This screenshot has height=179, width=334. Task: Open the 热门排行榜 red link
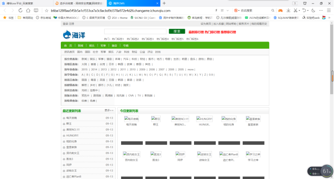click(212, 32)
